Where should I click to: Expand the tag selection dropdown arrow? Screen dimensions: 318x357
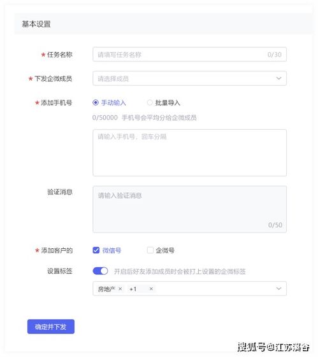pyautogui.click(x=278, y=288)
